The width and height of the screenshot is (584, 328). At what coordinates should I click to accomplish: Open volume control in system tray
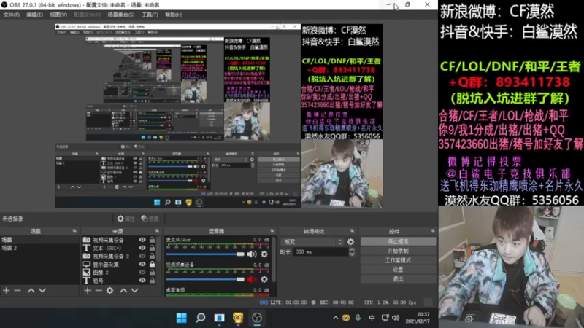[396, 318]
